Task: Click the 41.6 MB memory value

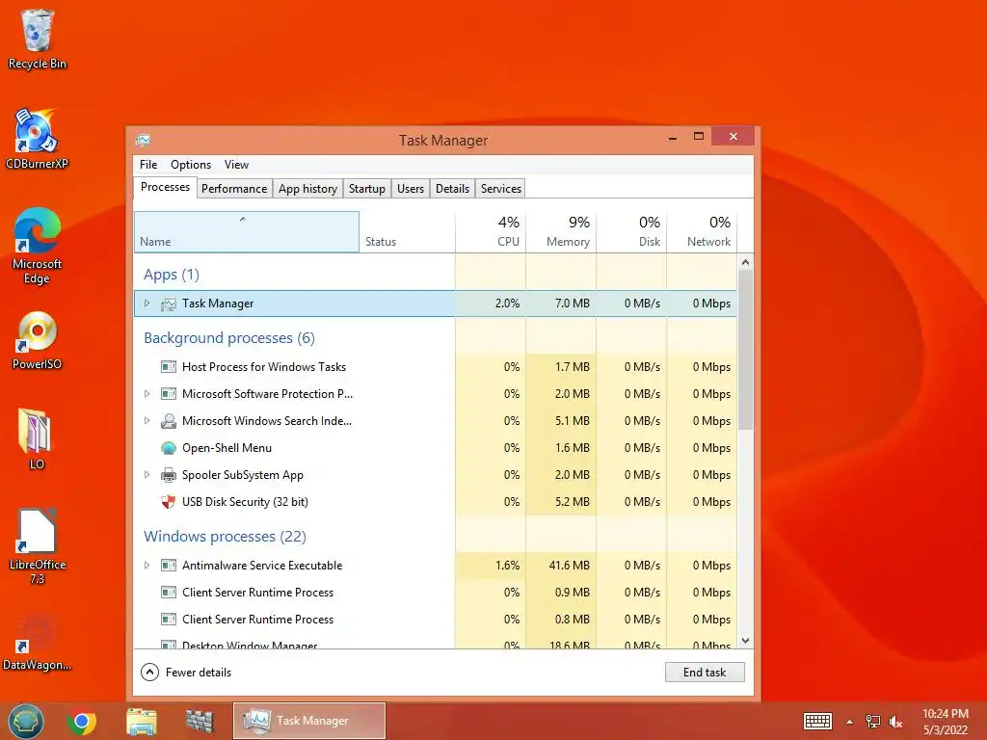Action: (x=569, y=565)
